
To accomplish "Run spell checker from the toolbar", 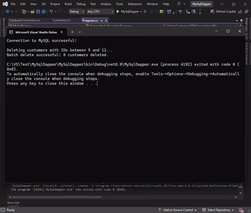I will [x=180, y=11].
